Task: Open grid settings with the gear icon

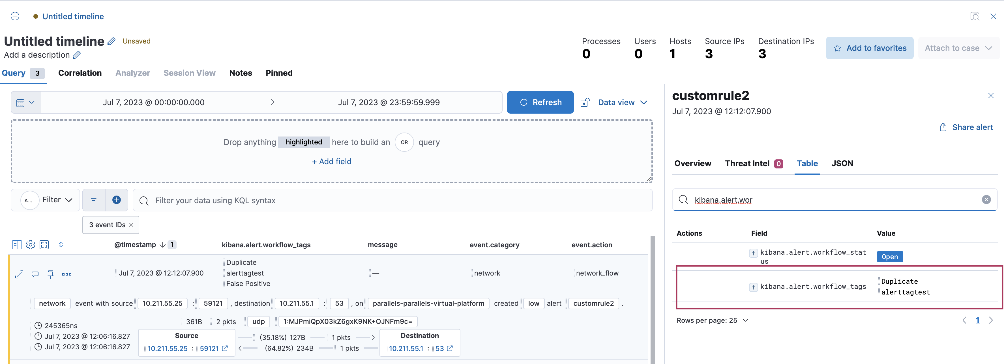Action: [30, 244]
